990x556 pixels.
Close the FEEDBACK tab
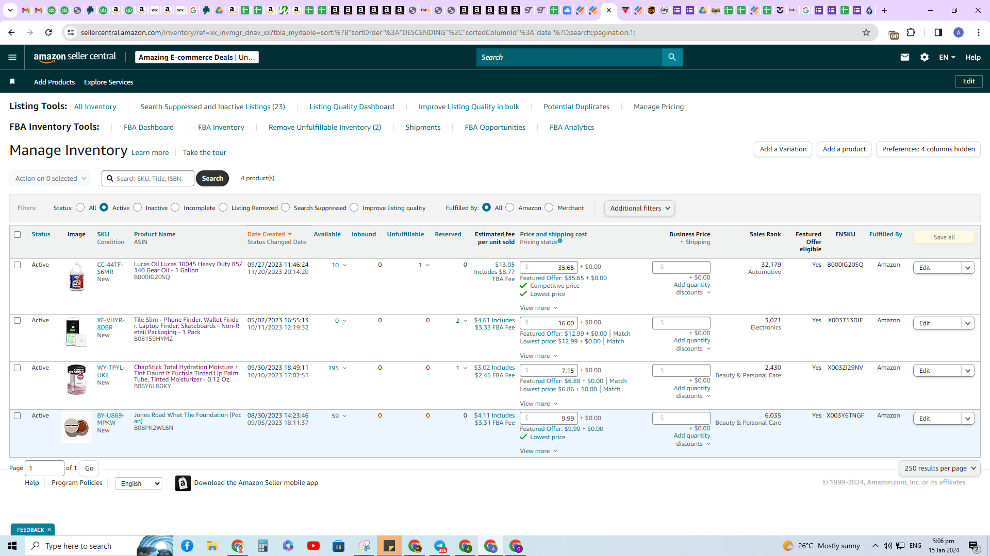click(x=49, y=530)
